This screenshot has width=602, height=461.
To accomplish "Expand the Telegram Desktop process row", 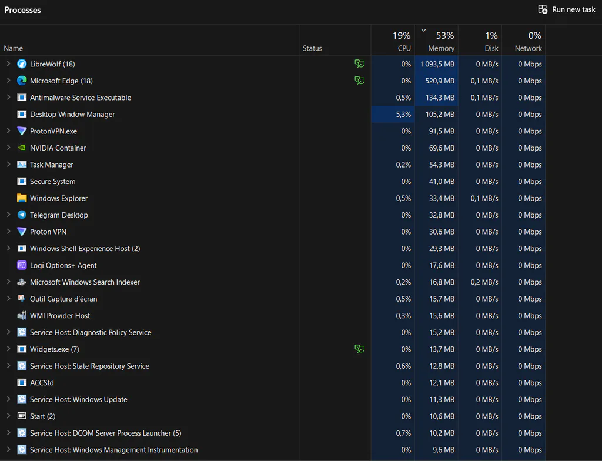I will pos(8,215).
